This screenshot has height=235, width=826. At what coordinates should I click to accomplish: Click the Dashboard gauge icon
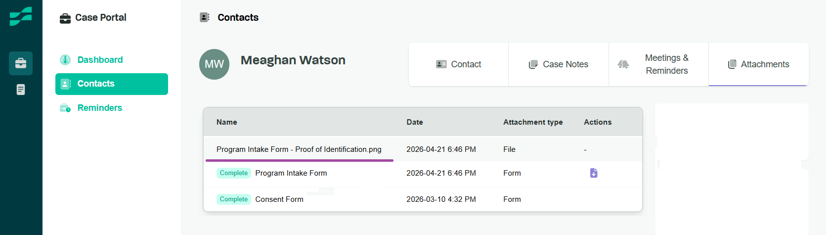(65, 60)
